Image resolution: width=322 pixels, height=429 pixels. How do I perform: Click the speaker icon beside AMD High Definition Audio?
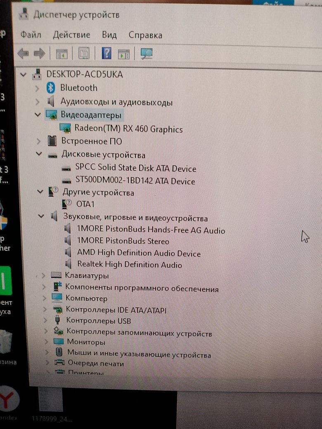(68, 252)
